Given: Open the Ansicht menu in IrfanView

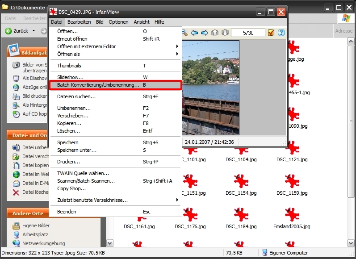Looking at the screenshot, I should [x=142, y=22].
